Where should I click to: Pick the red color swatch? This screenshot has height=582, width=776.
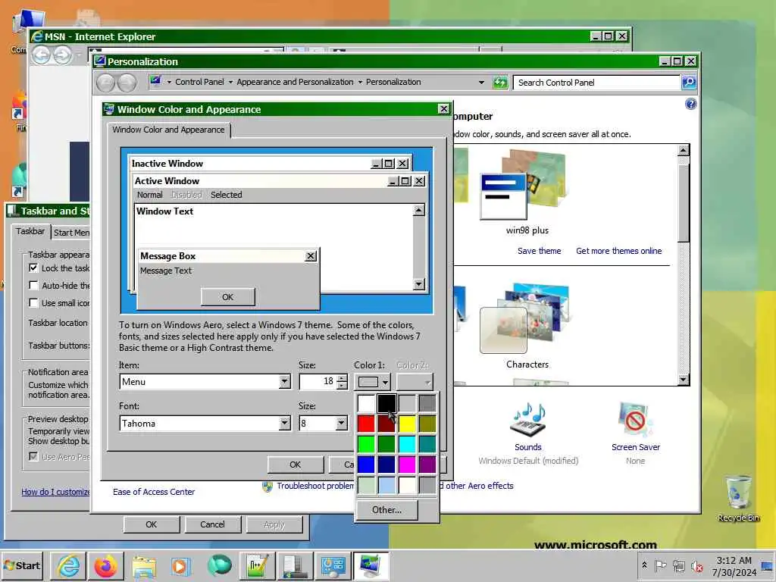pos(366,424)
